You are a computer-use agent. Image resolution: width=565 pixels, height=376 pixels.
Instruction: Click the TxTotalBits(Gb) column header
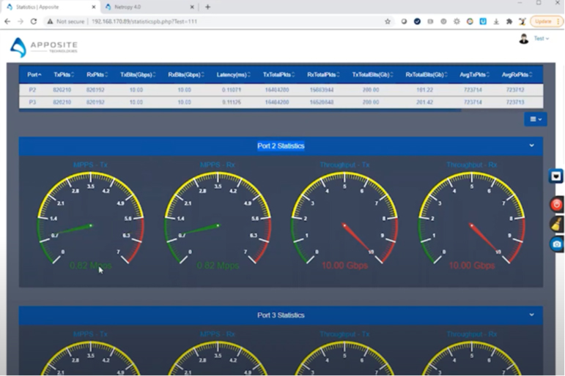[372, 75]
